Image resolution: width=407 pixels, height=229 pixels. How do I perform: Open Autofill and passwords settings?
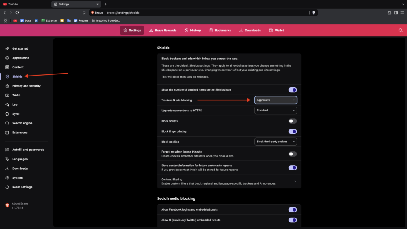coord(25,150)
